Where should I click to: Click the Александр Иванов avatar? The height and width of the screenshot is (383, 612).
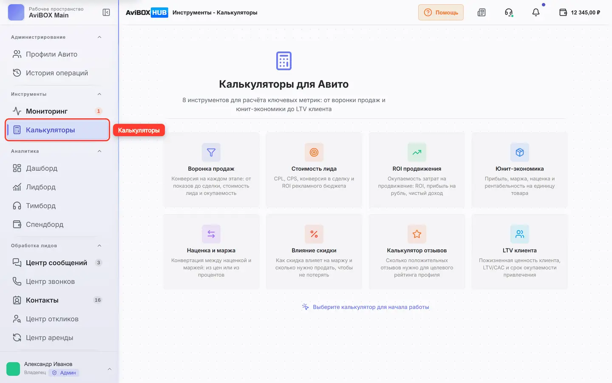tap(13, 369)
